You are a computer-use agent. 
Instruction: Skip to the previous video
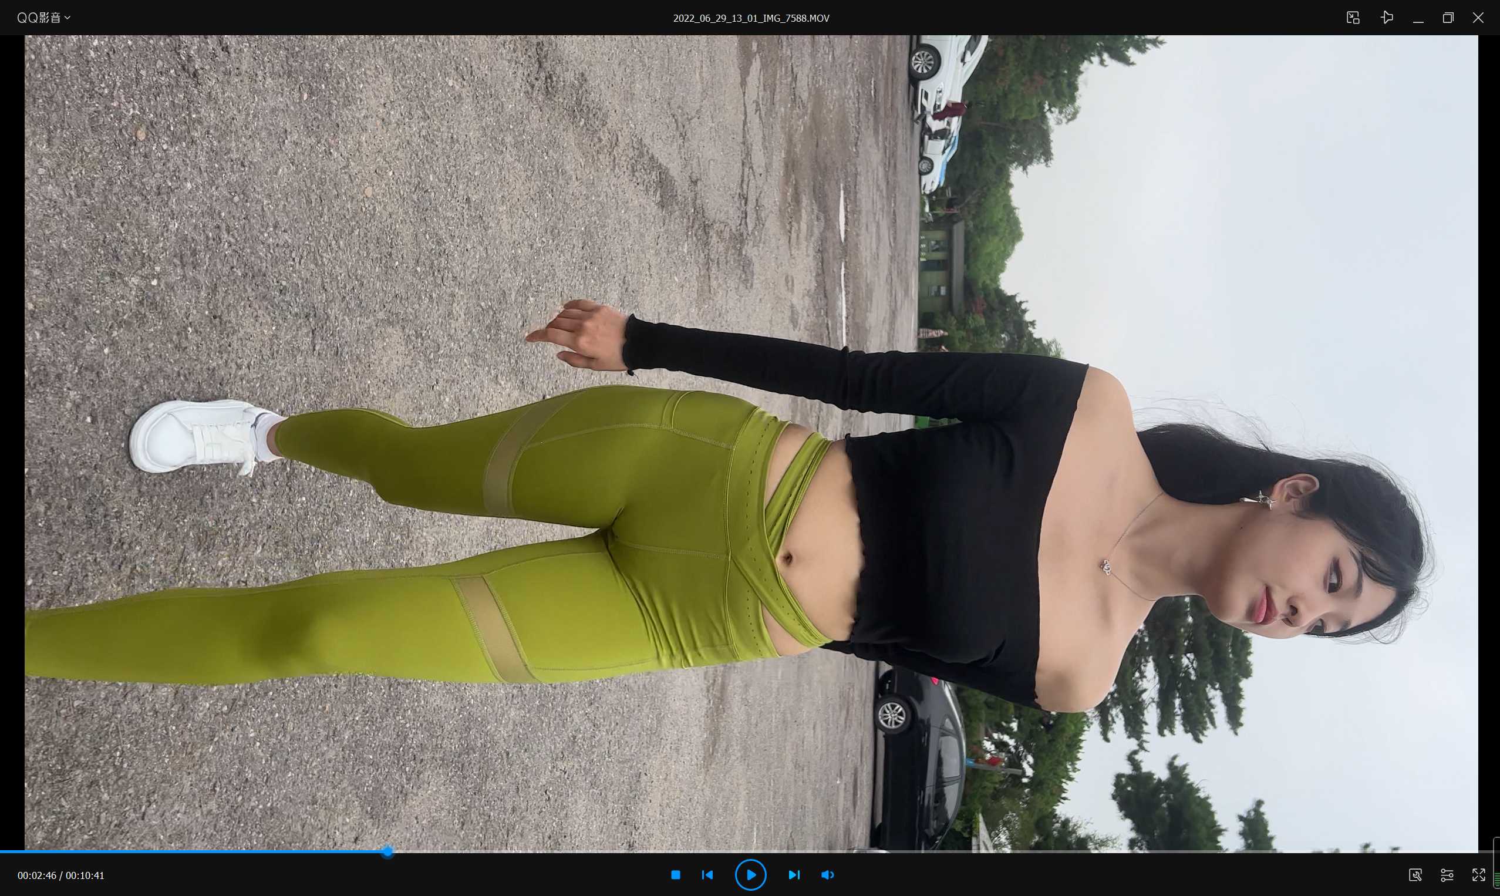707,874
